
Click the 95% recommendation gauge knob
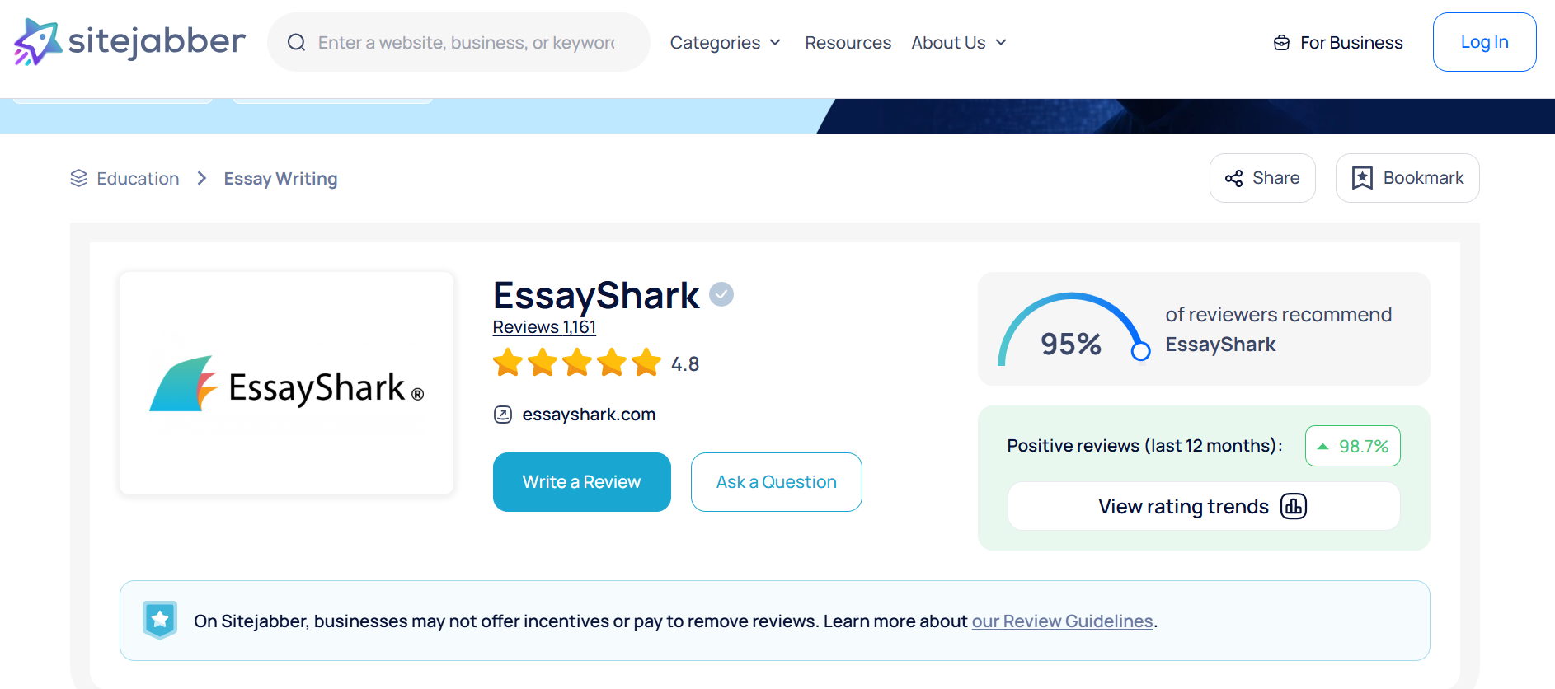point(1140,351)
